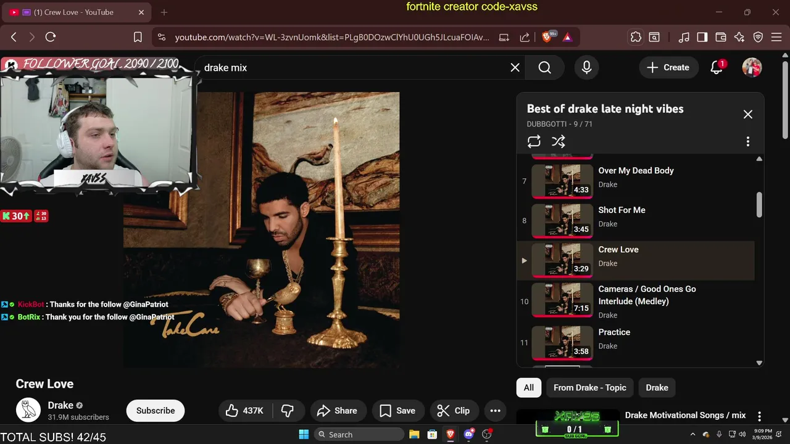Open Leo AI sparkle icon

click(x=739, y=37)
